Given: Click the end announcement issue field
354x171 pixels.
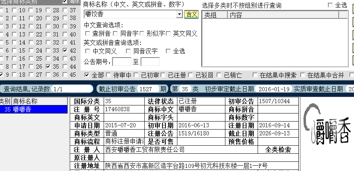Looking at the screenshot, I should [x=150, y=62].
